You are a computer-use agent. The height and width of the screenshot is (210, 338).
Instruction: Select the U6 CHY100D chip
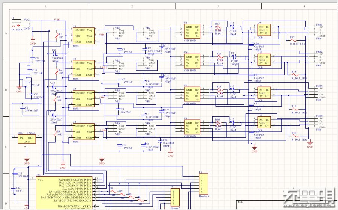click(x=192, y=61)
